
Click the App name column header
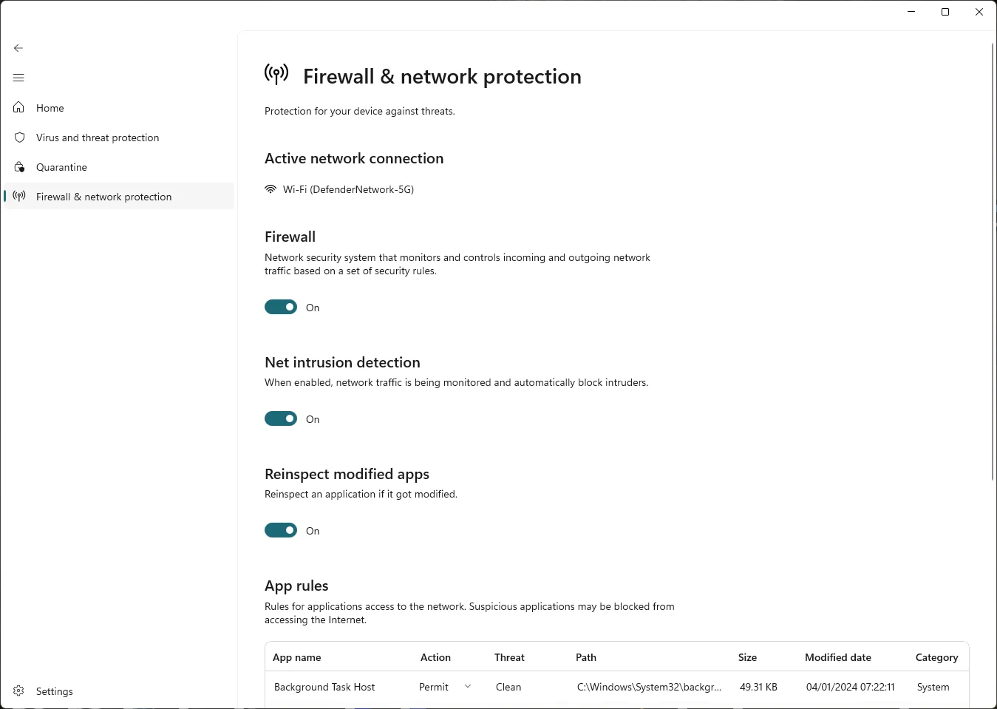(x=297, y=657)
